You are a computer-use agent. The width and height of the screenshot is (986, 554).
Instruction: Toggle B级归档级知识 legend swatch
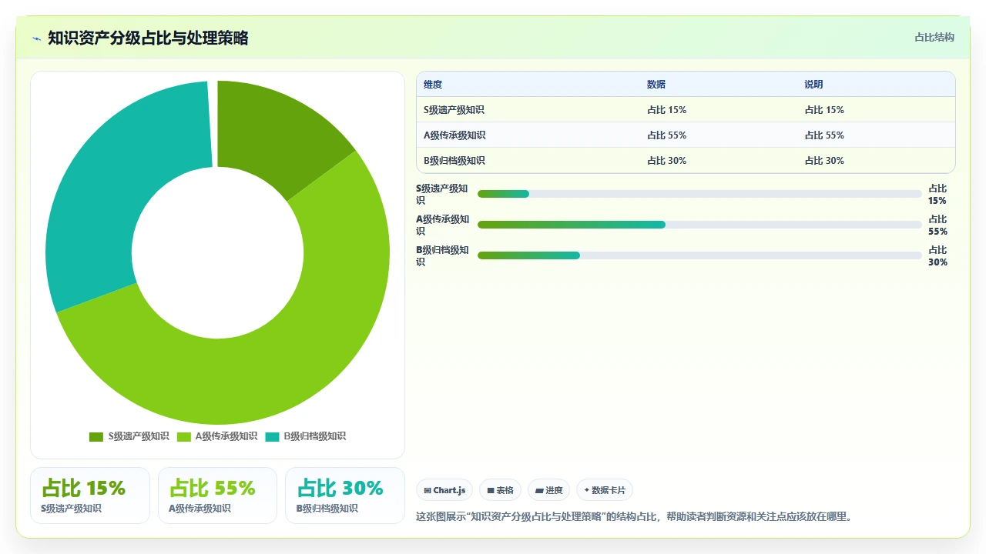272,436
